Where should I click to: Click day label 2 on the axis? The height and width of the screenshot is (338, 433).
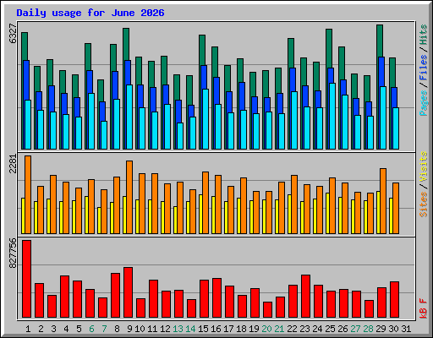click(41, 329)
